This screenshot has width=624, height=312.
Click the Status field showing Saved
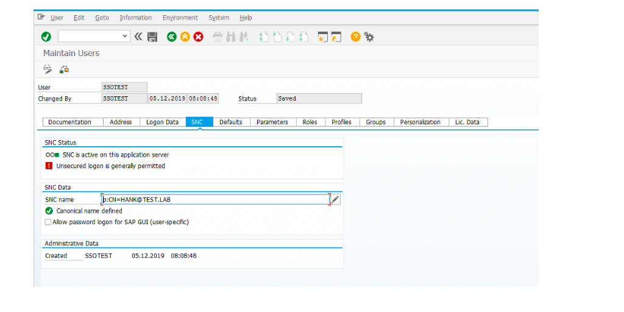click(319, 98)
